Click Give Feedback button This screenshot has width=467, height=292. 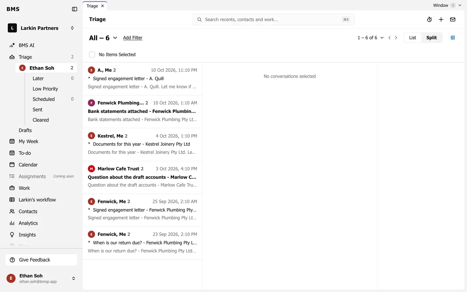coord(42,260)
